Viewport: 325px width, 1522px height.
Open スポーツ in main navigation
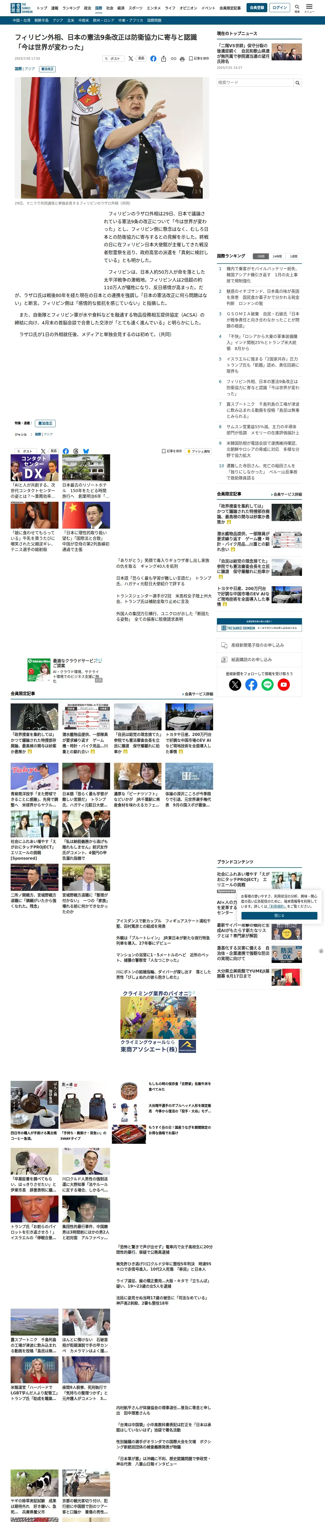click(136, 8)
